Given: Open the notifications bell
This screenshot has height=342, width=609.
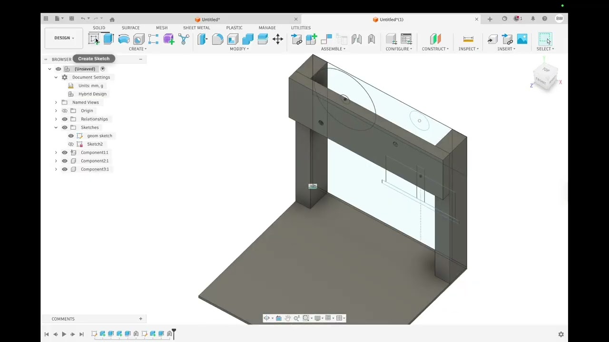Looking at the screenshot, I should pos(533,19).
